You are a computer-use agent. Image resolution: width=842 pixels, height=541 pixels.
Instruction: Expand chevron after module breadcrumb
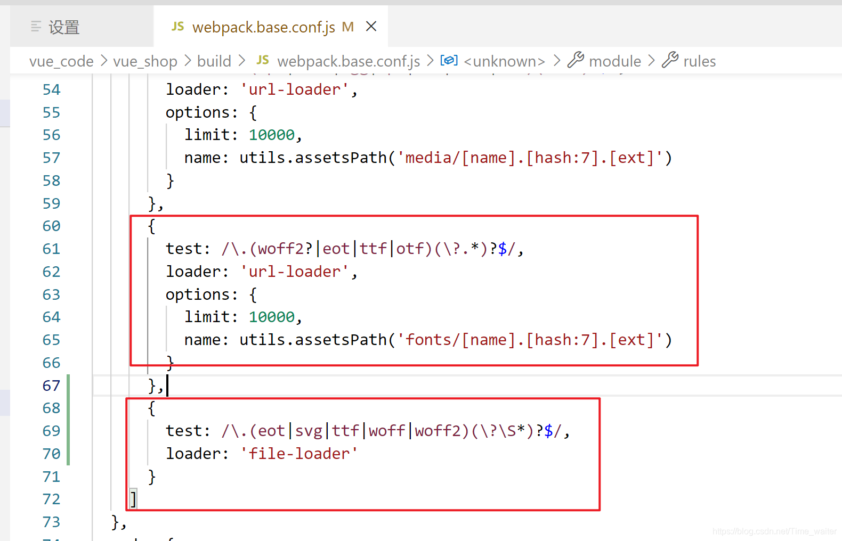click(x=651, y=61)
